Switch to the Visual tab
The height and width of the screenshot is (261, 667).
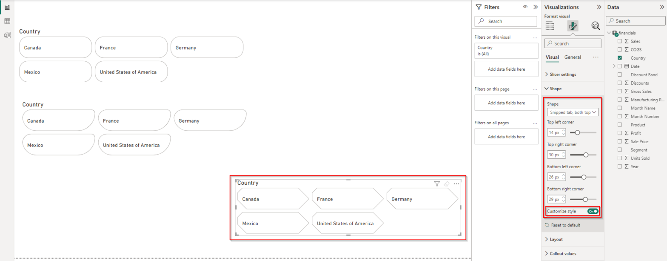point(552,57)
